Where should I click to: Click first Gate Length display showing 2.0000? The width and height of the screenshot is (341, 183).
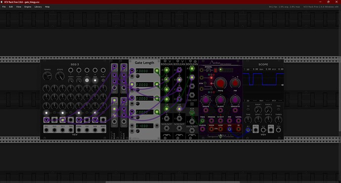(x=144, y=71)
